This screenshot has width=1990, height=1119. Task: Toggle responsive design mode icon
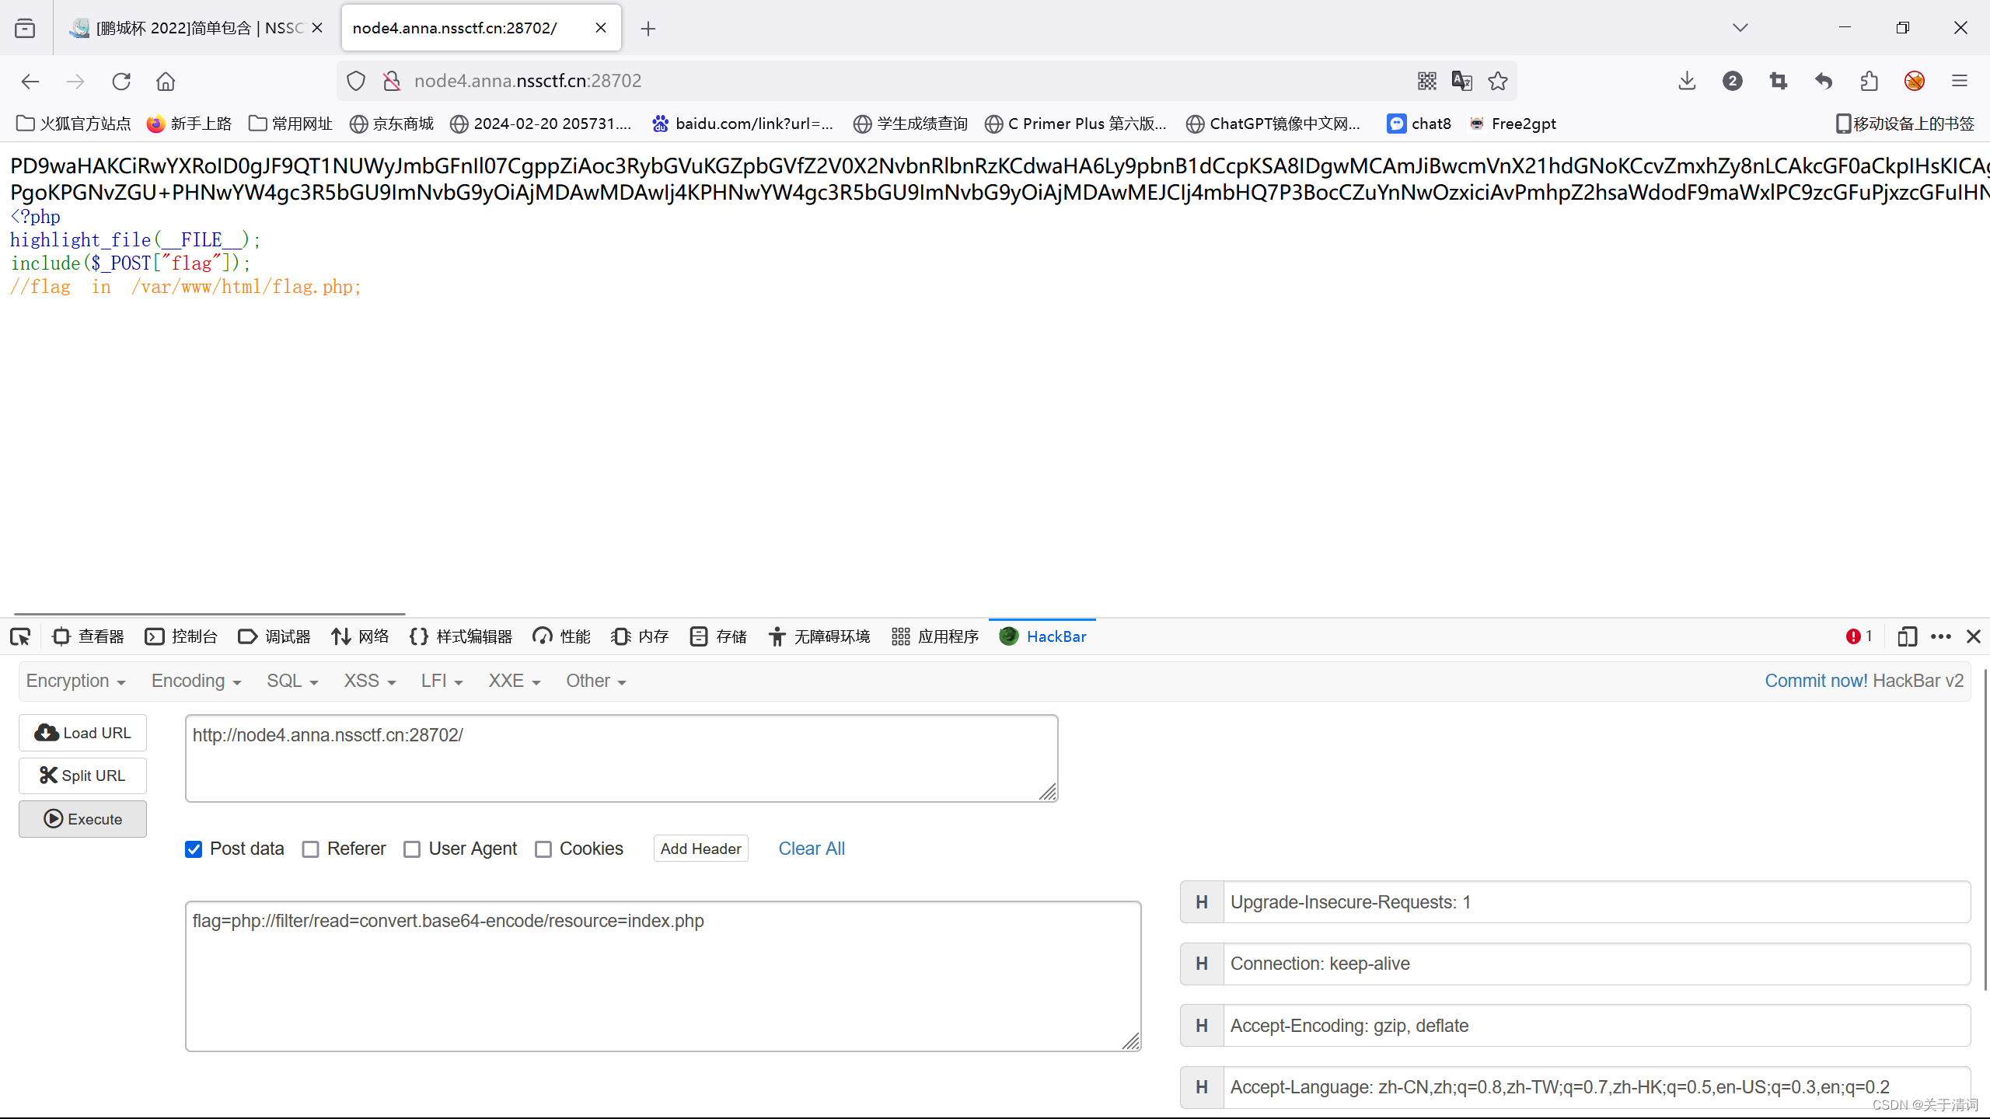pyautogui.click(x=1907, y=636)
